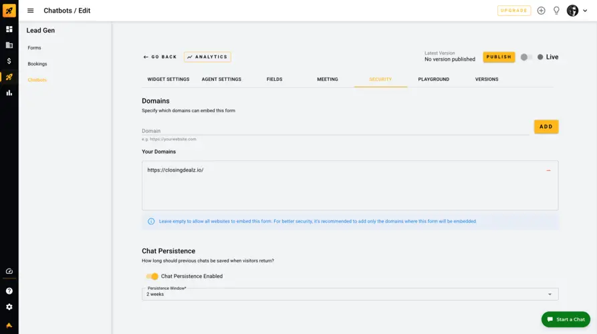Open the Versions tab
The height and width of the screenshot is (334, 597).
pos(487,79)
